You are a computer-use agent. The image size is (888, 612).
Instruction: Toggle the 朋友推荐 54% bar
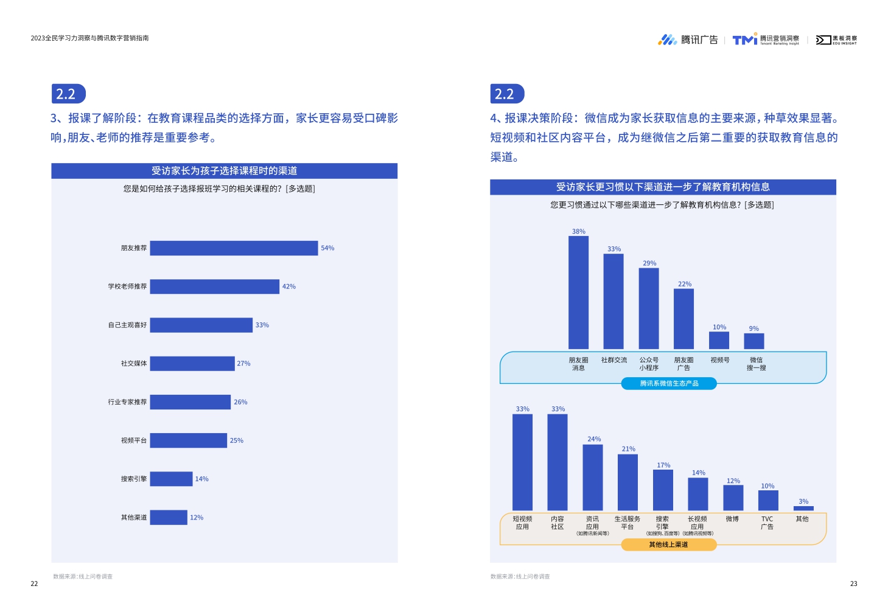click(x=234, y=248)
